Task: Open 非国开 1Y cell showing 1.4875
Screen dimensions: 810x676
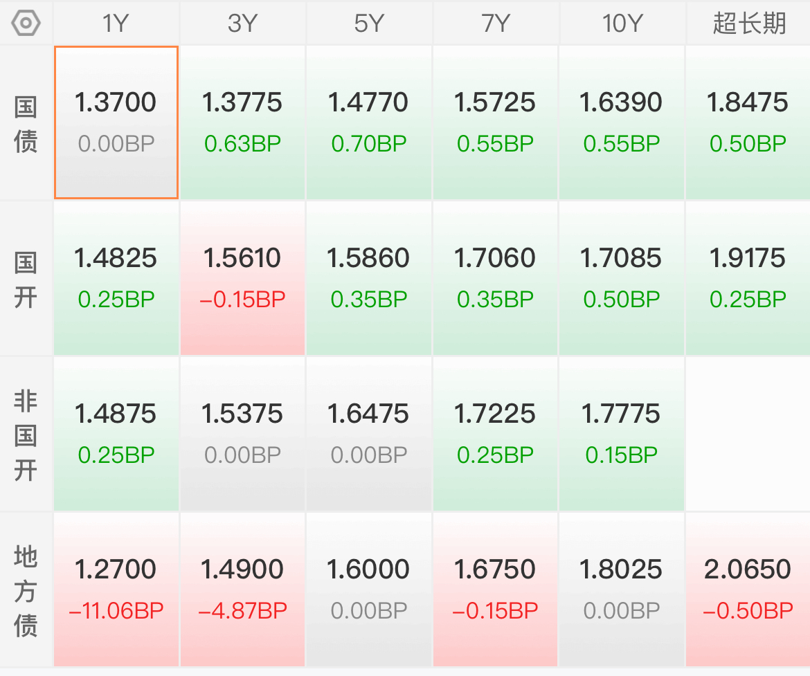Action: pos(116,434)
